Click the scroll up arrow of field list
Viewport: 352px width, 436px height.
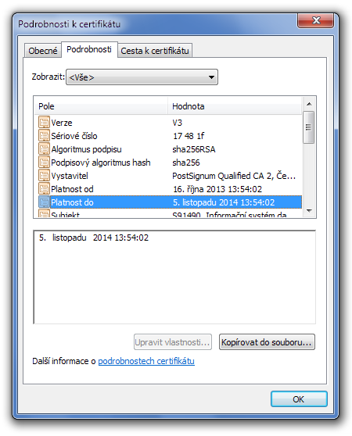click(x=309, y=104)
